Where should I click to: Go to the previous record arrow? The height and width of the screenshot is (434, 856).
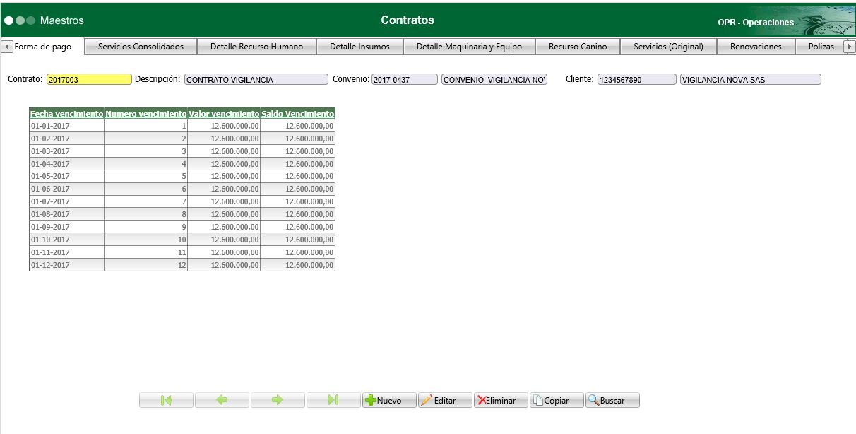[222, 400]
